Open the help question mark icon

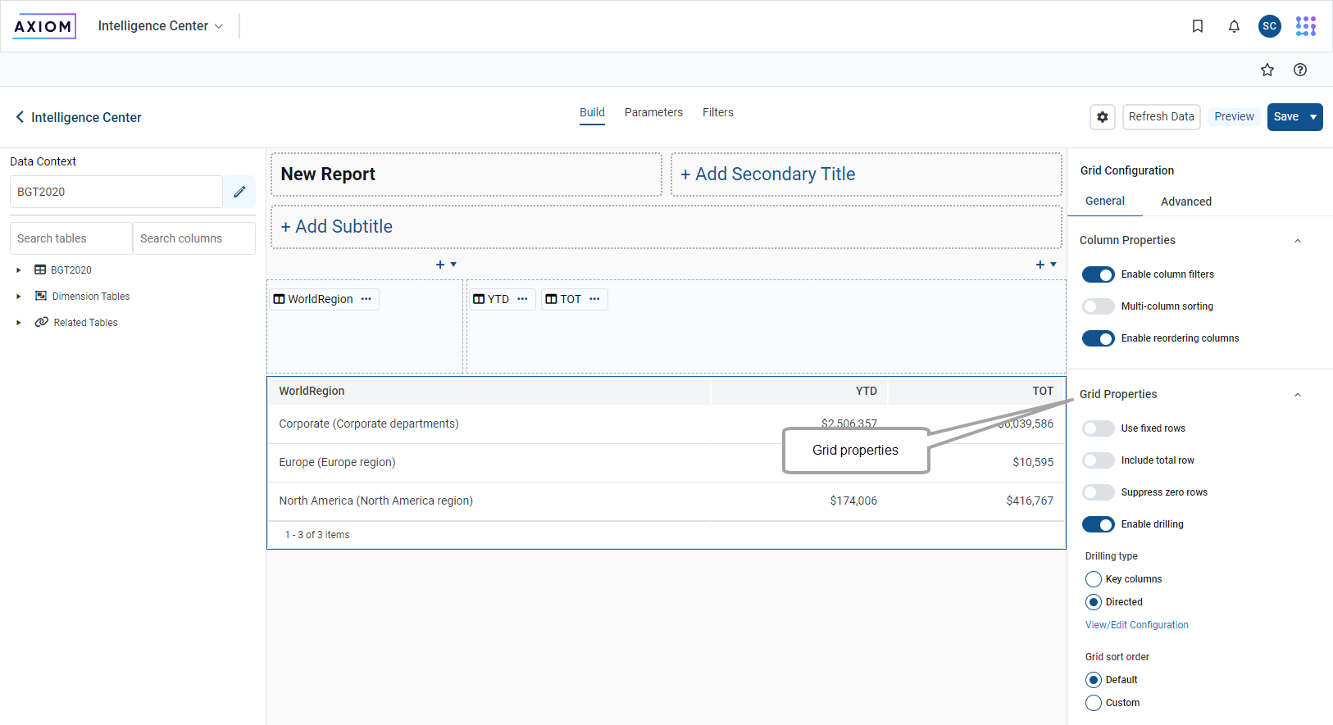[x=1299, y=70]
